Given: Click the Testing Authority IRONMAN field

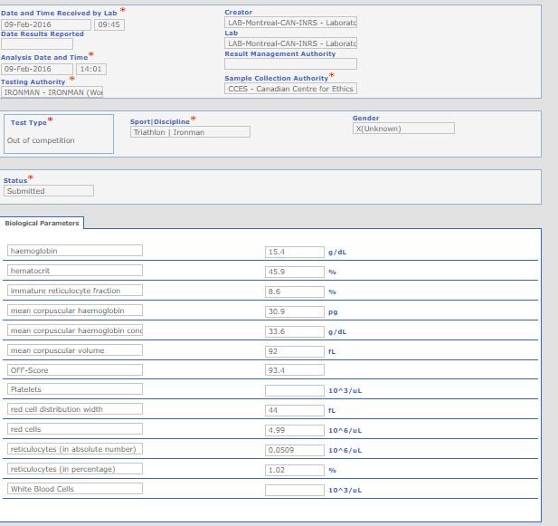Looking at the screenshot, I should pyautogui.click(x=52, y=92).
